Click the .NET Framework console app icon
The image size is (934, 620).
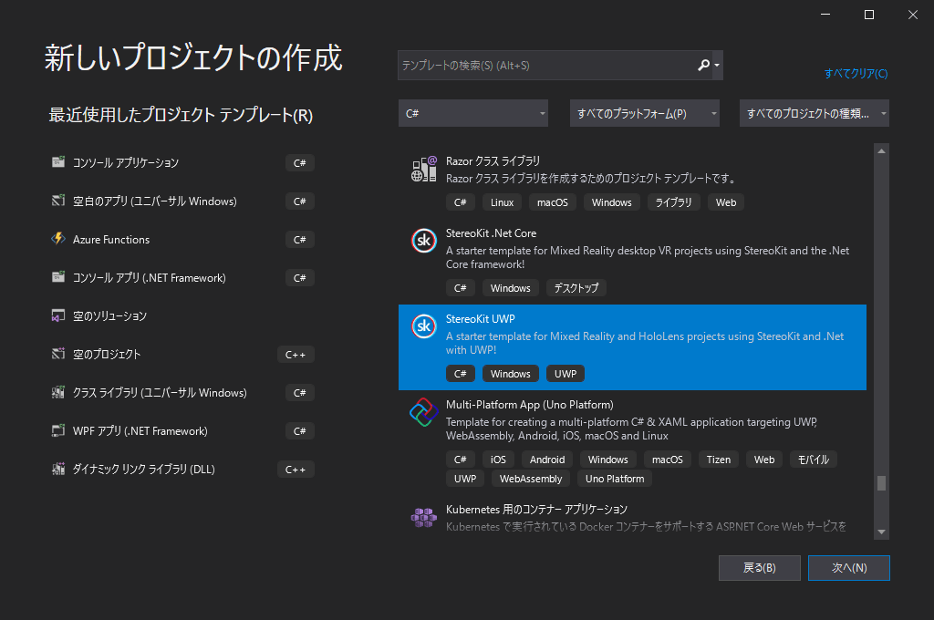58,277
